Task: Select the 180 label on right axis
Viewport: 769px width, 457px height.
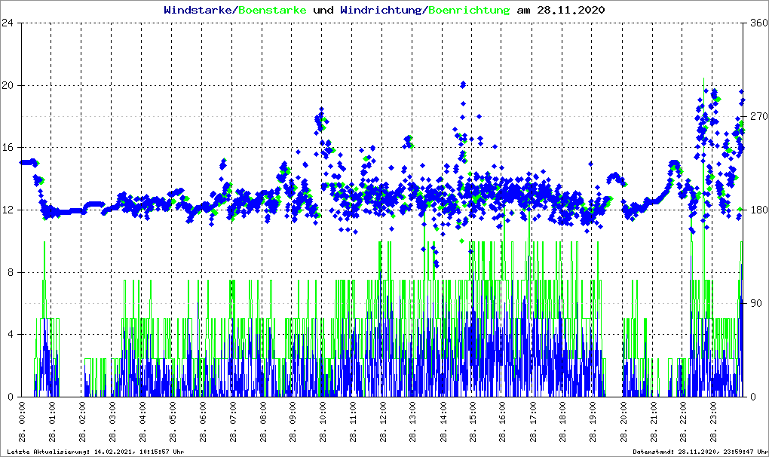Action: point(757,210)
